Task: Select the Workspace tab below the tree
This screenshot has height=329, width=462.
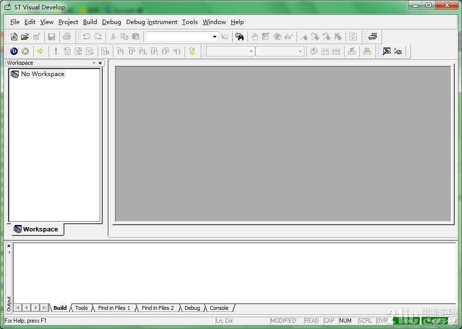Action: pyautogui.click(x=37, y=229)
